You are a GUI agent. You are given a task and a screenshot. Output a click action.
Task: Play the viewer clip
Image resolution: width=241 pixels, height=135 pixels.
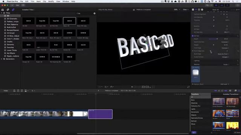[132, 87]
